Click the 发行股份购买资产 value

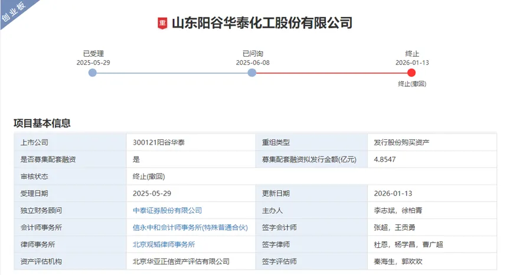click(x=401, y=142)
